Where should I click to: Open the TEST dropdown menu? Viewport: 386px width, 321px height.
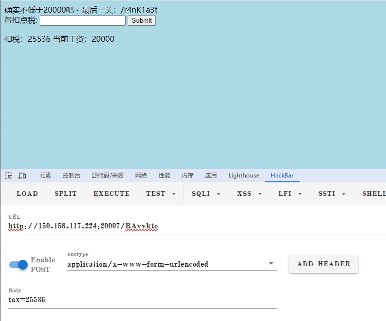(x=161, y=193)
